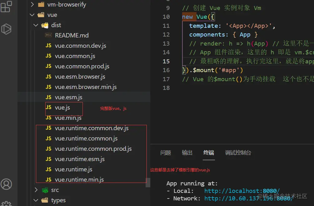Switch to the 问题 panel tab

coord(166,153)
